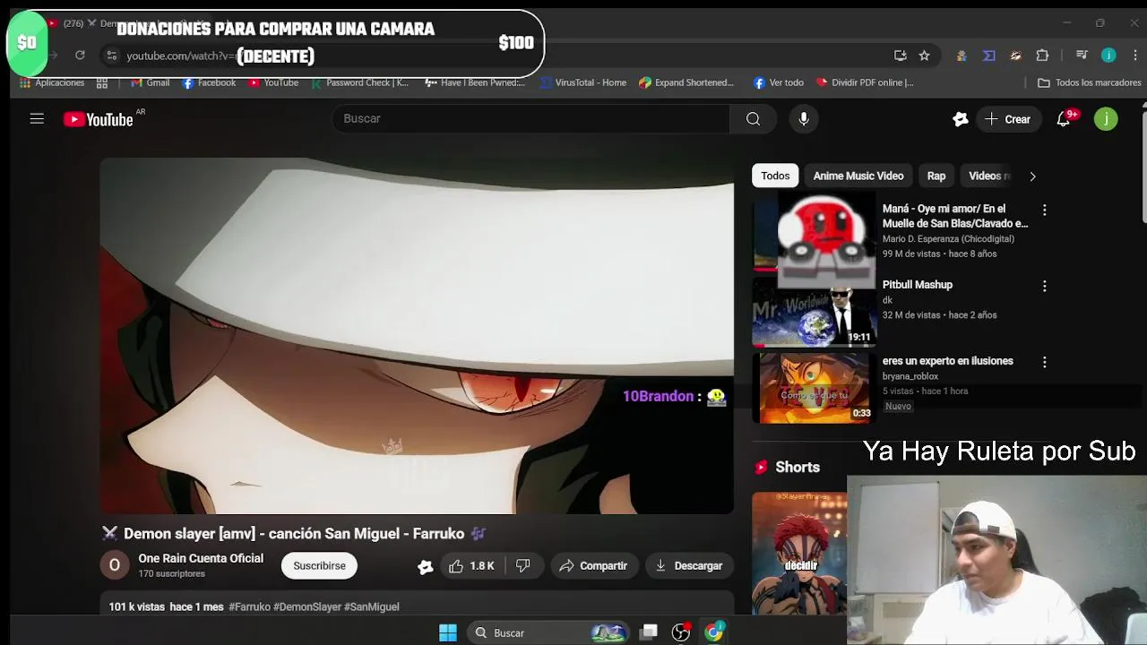View site information for youtube.com
Viewport: 1147px width, 645px height.
111,56
